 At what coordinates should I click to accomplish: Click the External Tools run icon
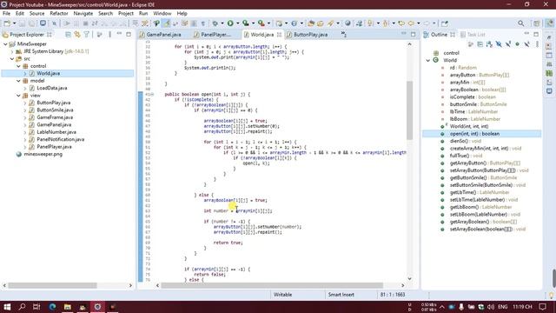click(x=261, y=23)
